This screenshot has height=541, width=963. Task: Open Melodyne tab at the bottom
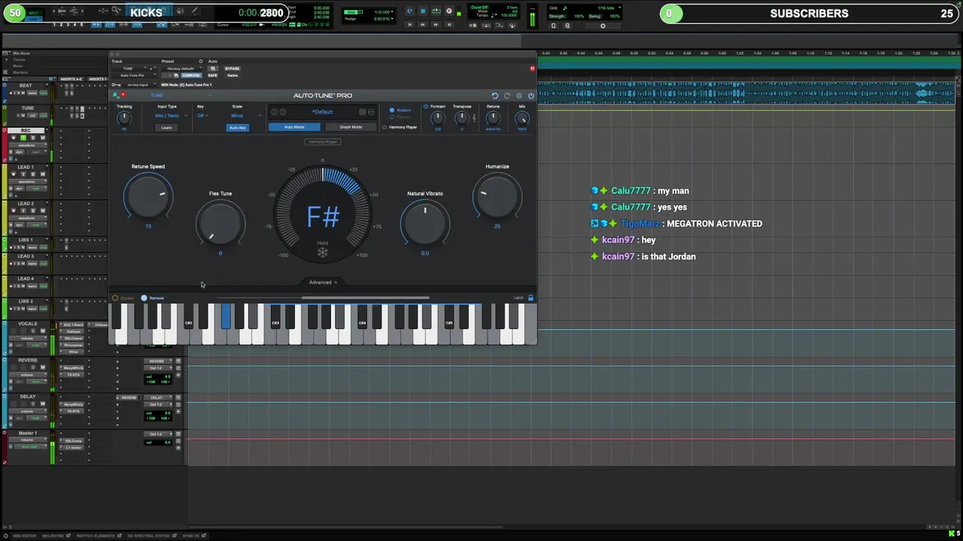pyautogui.click(x=56, y=536)
